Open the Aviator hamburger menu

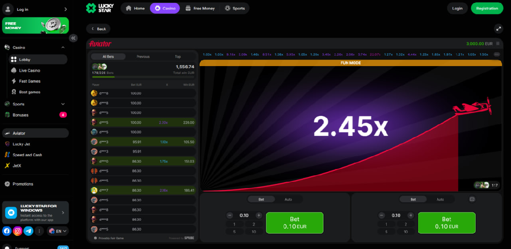pyautogui.click(x=498, y=43)
